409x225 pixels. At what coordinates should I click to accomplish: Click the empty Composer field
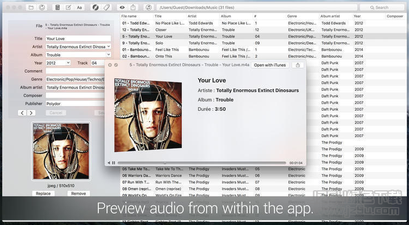click(x=75, y=95)
